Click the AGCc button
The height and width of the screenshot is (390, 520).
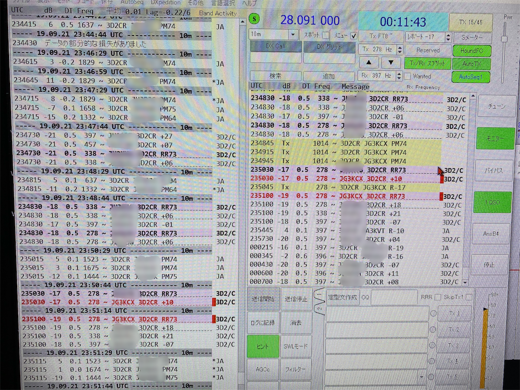click(263, 369)
